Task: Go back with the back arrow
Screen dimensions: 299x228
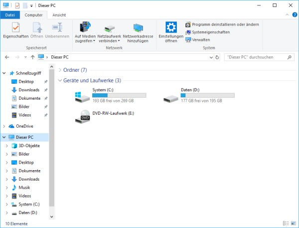Action: click(7, 57)
